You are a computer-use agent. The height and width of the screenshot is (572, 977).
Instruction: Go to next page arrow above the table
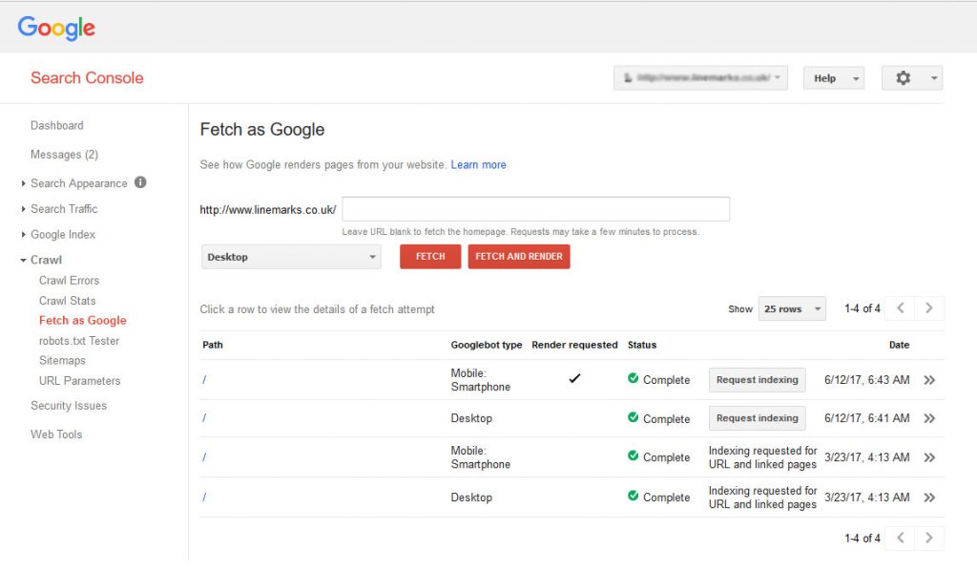(929, 308)
